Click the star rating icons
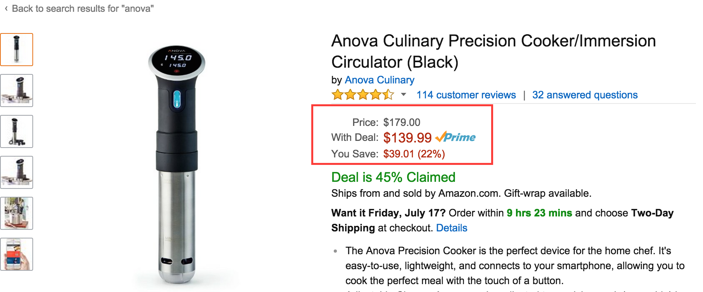703x292 pixels. point(363,95)
